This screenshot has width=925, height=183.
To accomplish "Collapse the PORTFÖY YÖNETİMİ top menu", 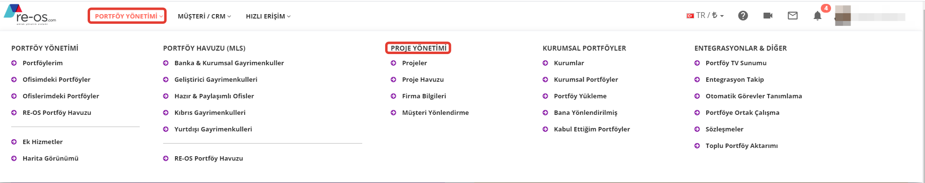I will [127, 16].
